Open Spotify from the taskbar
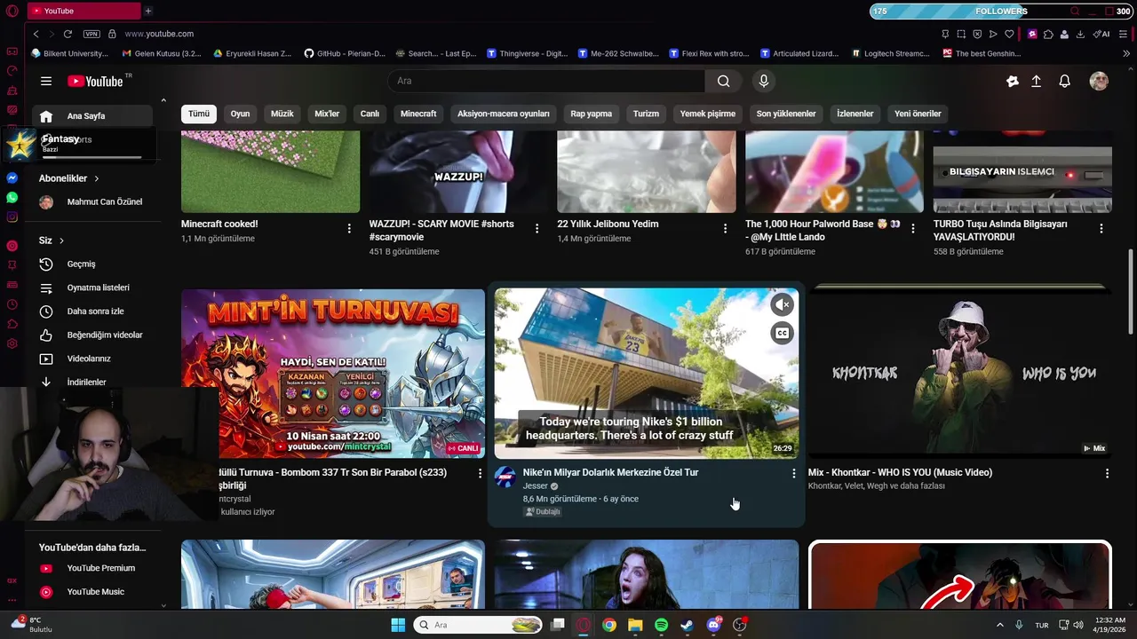This screenshot has width=1137, height=639. (x=661, y=625)
